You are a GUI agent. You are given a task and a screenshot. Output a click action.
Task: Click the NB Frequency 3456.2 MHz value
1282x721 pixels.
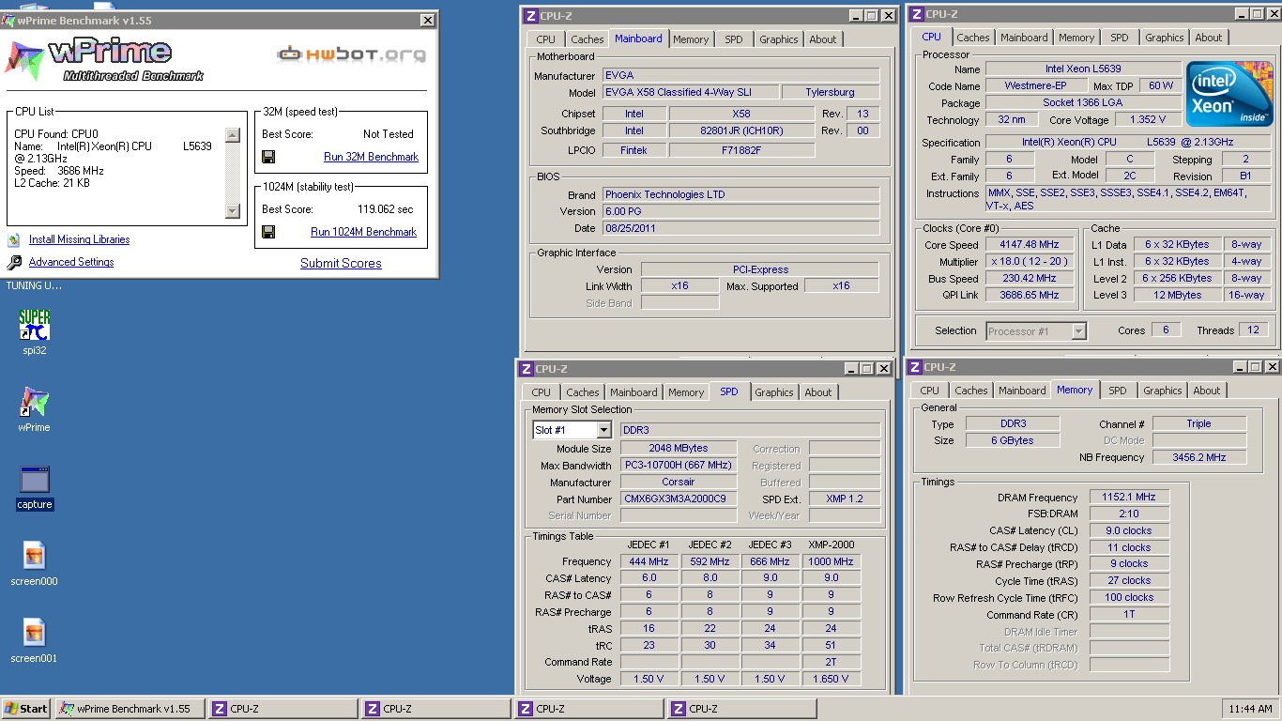1199,457
